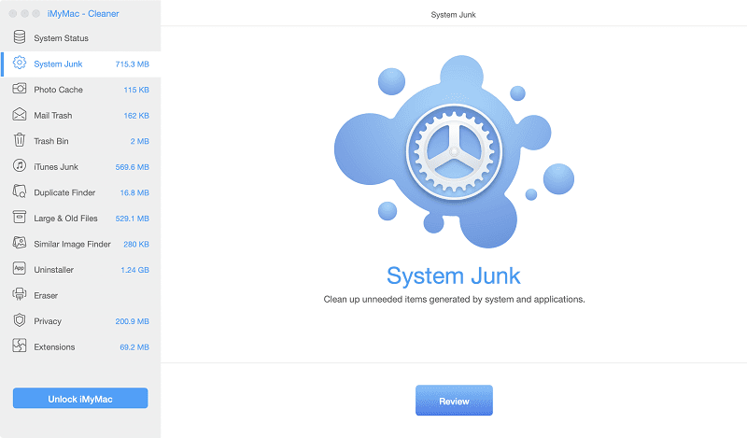Click the Photo Cache camera icon
Screen dimensions: 747x438
click(20, 89)
